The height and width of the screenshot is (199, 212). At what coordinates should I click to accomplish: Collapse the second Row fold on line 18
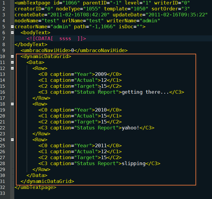coord(12,104)
